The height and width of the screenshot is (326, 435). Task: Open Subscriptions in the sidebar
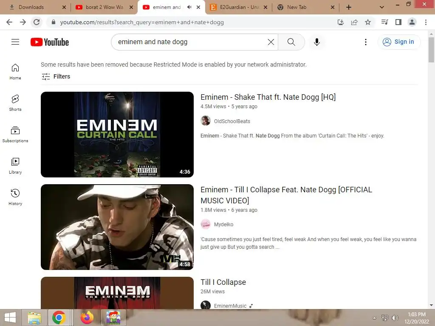tap(15, 135)
